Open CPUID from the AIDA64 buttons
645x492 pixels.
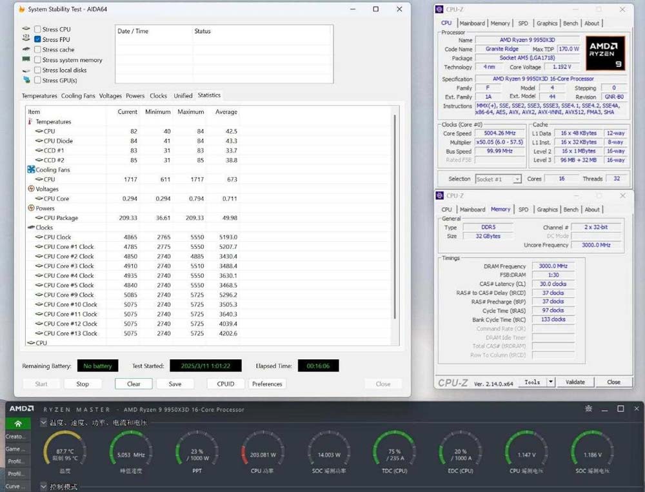[x=225, y=384]
